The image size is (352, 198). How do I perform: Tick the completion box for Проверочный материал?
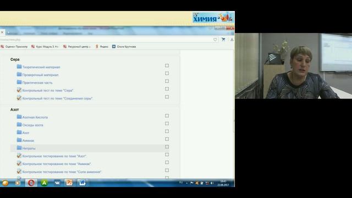[x=167, y=73]
